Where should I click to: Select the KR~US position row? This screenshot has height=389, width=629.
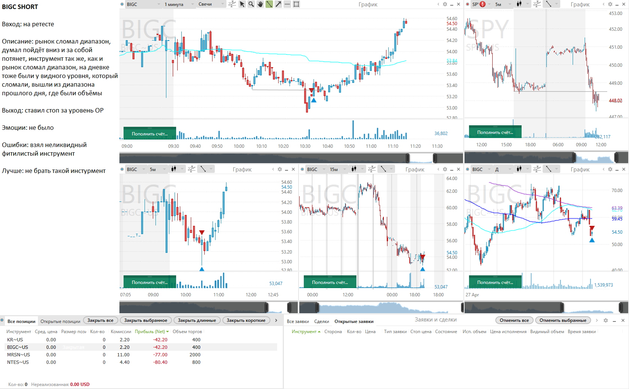[142, 339]
